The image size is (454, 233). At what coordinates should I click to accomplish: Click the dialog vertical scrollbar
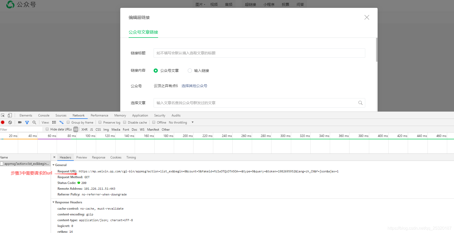pos(377,50)
